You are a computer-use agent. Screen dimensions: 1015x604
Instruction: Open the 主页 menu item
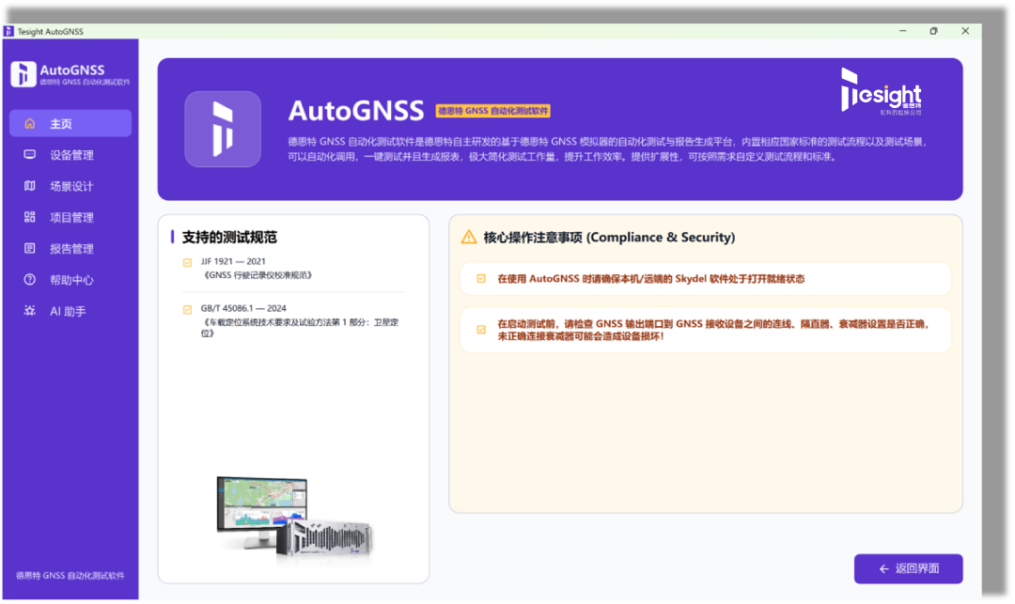pos(70,123)
